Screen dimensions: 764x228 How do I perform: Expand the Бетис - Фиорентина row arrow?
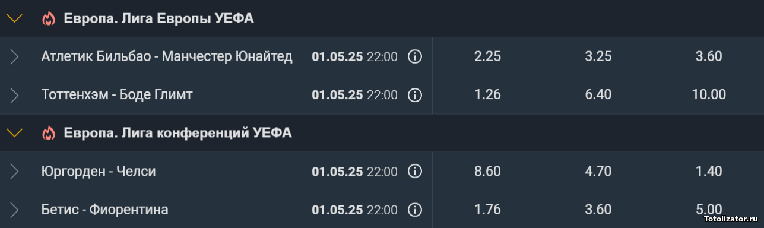(14, 210)
